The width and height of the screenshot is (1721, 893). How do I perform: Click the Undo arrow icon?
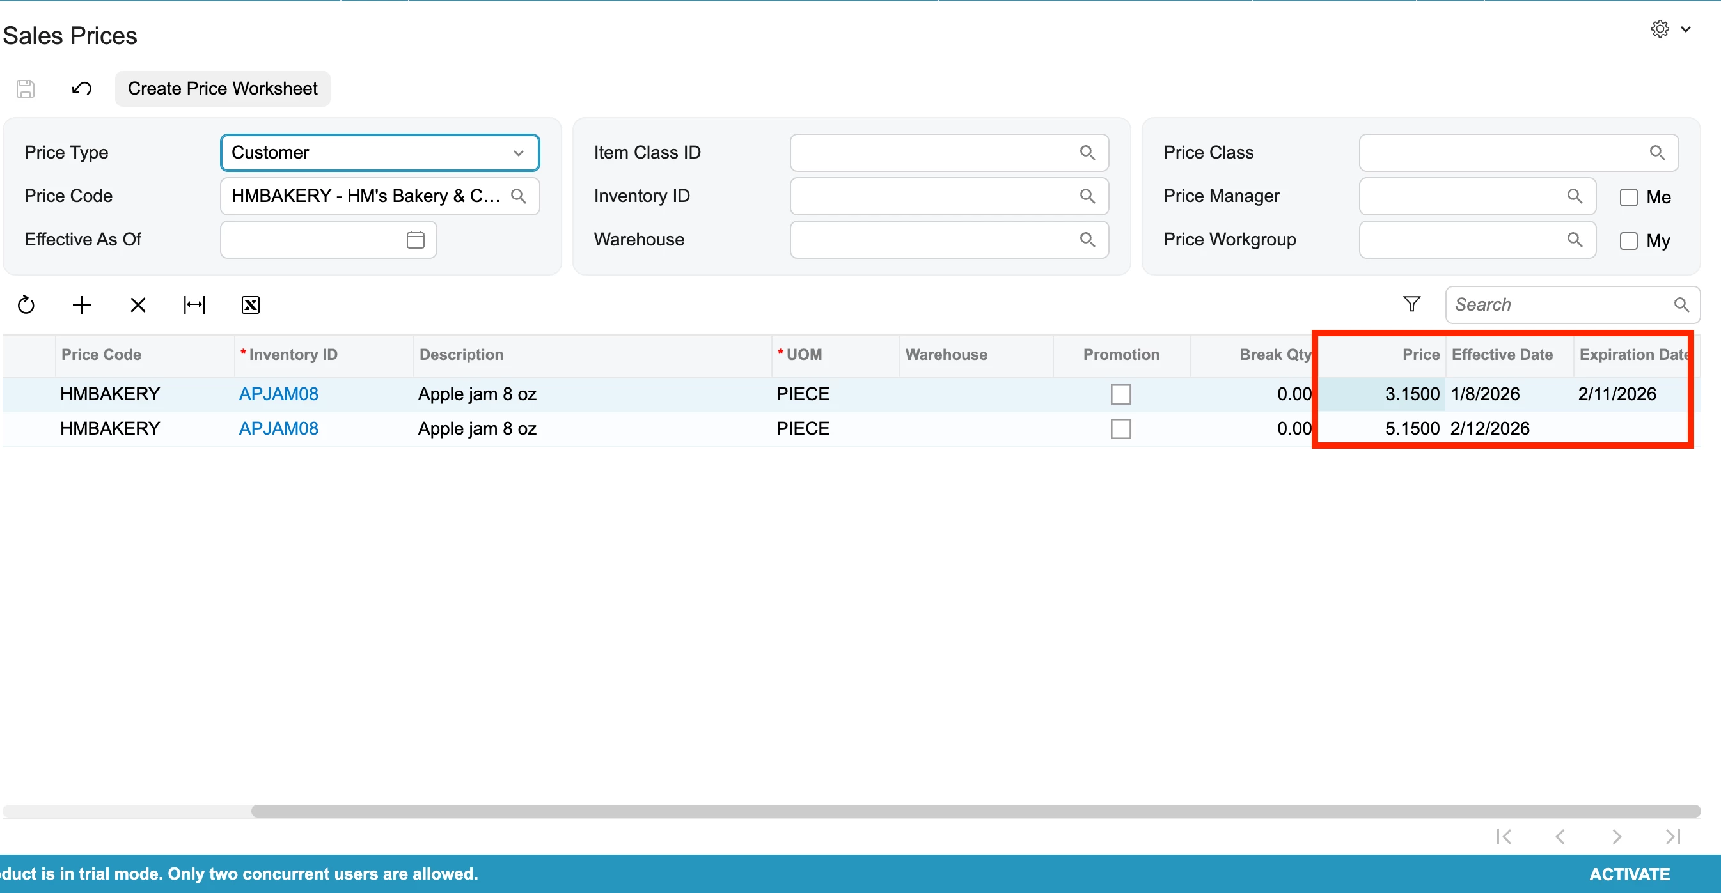[81, 89]
